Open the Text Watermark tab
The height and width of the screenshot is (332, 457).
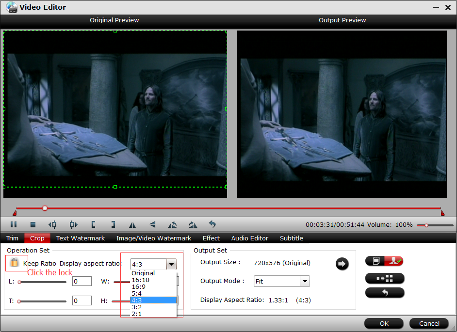[x=81, y=238]
